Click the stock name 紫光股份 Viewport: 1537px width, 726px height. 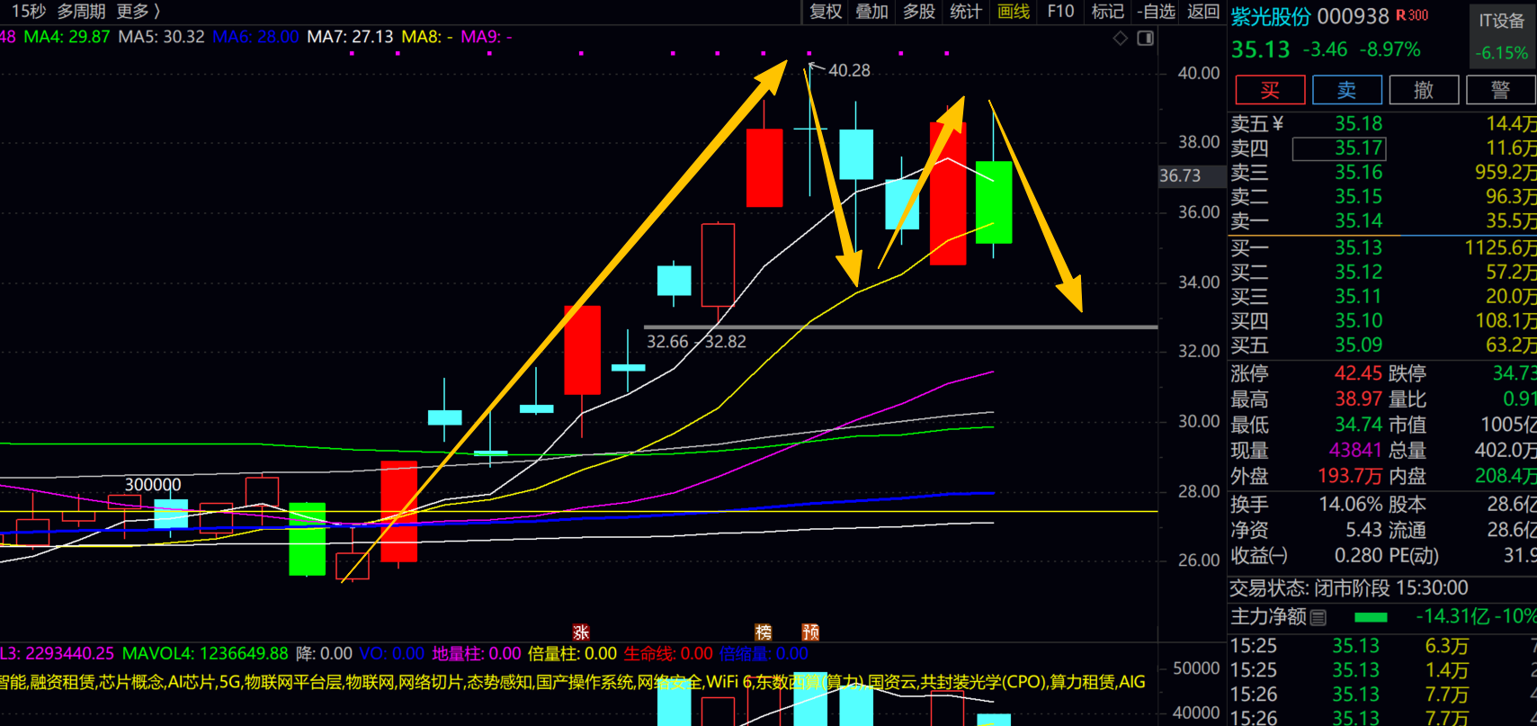(x=1270, y=16)
